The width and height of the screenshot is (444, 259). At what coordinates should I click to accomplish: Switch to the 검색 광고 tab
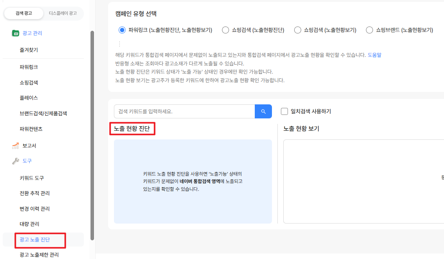(24, 13)
